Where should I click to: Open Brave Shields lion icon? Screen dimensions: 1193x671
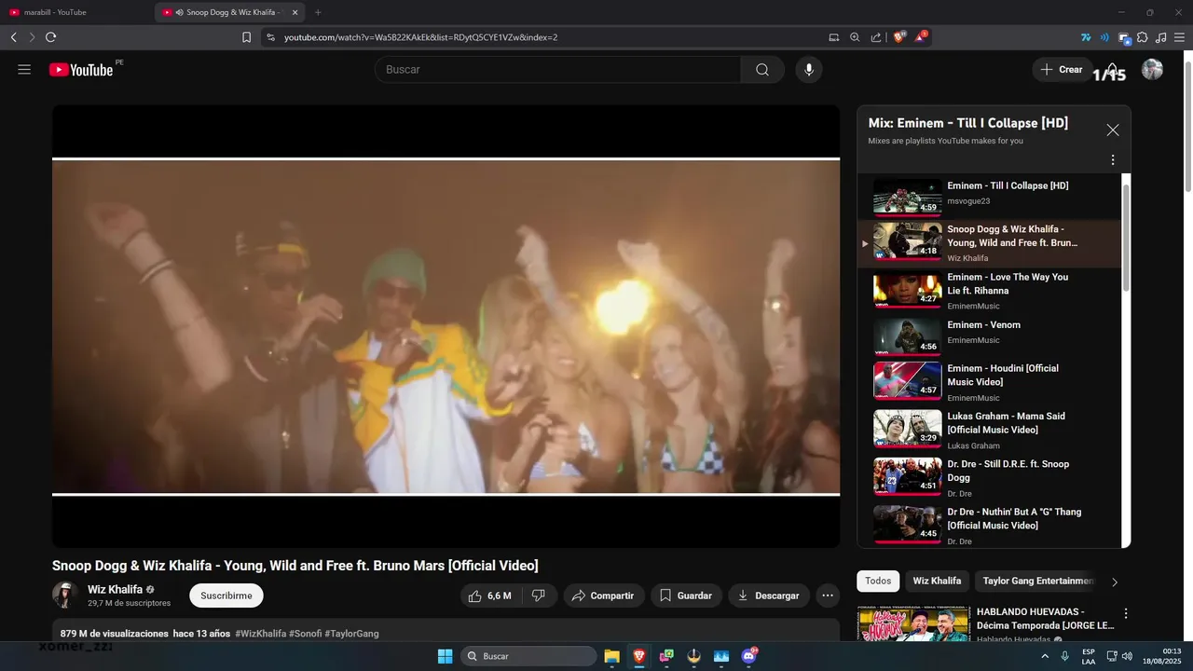point(899,37)
